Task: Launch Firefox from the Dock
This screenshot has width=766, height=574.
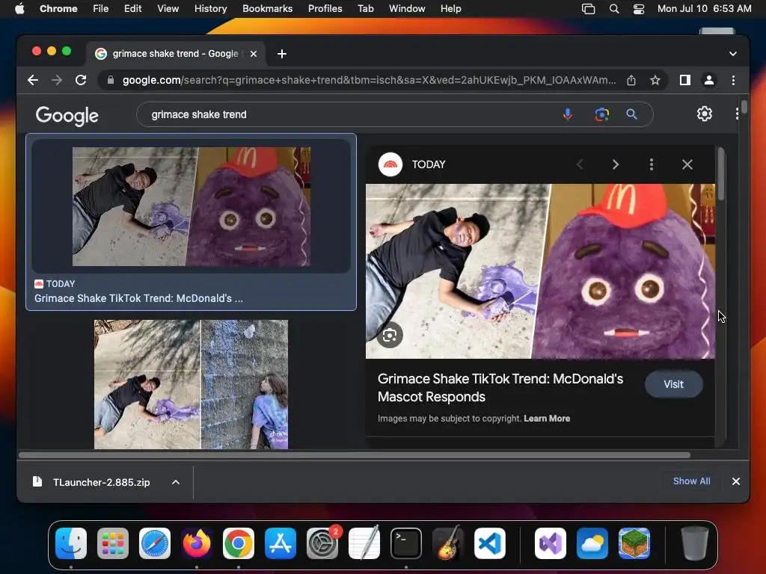Action: click(197, 543)
